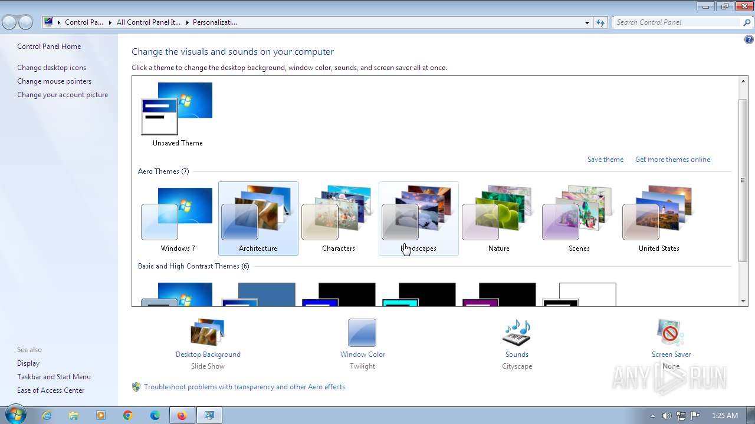This screenshot has height=424, width=755.
Task: Open Ease of Access Center link
Action: pyautogui.click(x=51, y=390)
